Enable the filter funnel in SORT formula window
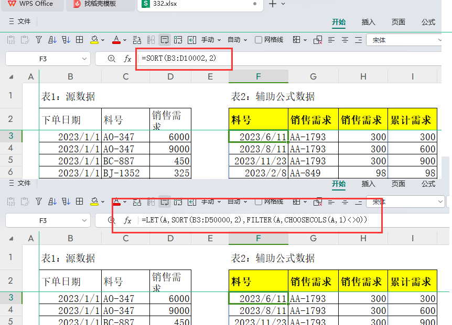 click(39, 40)
